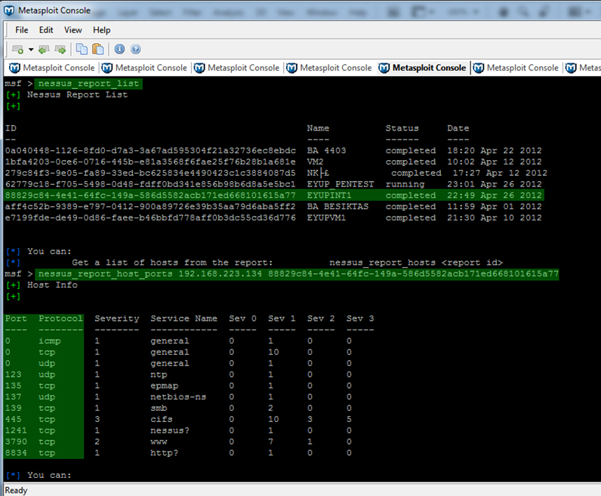
Task: Click the 'Severity' column header
Action: click(x=117, y=319)
